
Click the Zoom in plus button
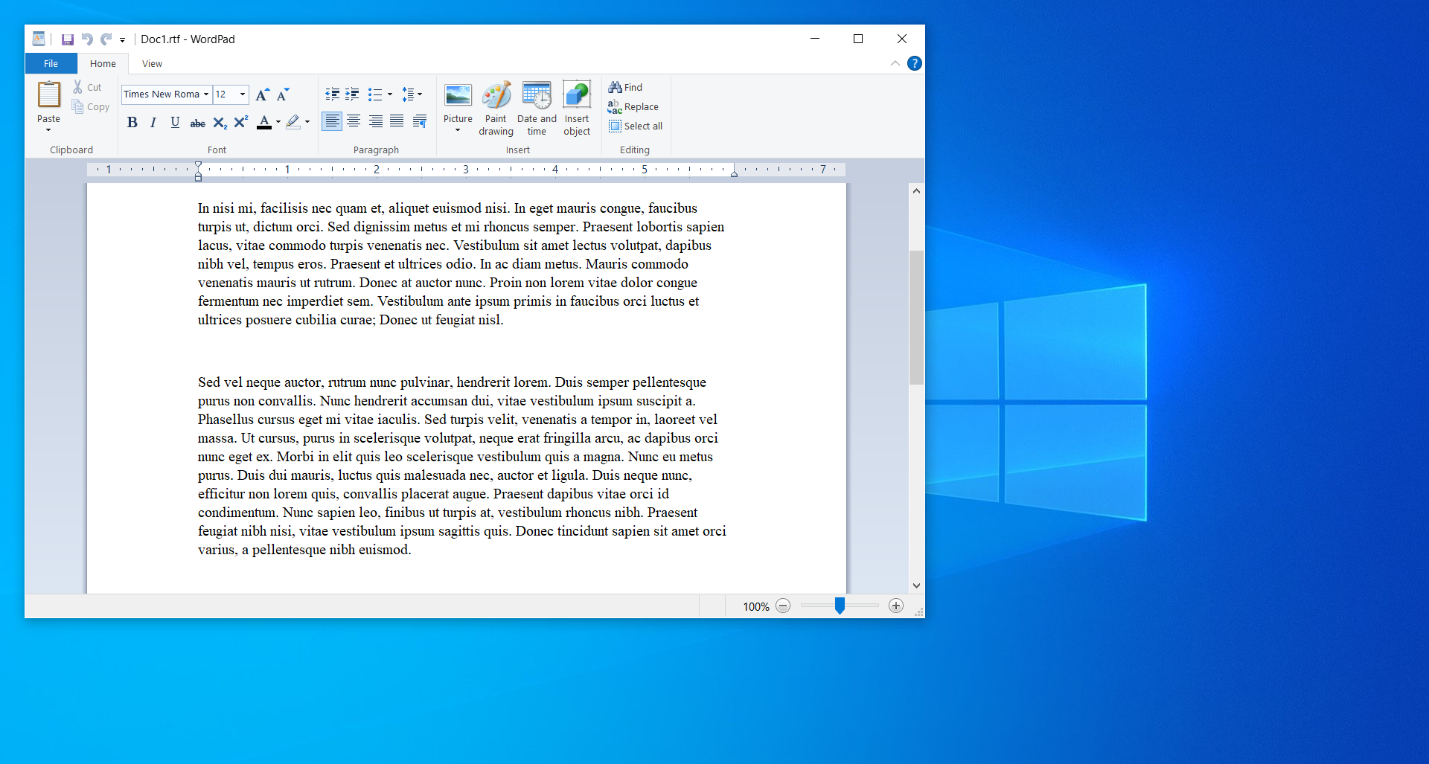(896, 606)
